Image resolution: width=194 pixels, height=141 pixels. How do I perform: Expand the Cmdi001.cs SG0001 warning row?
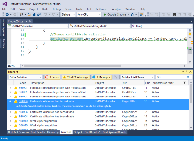tap(10, 88)
